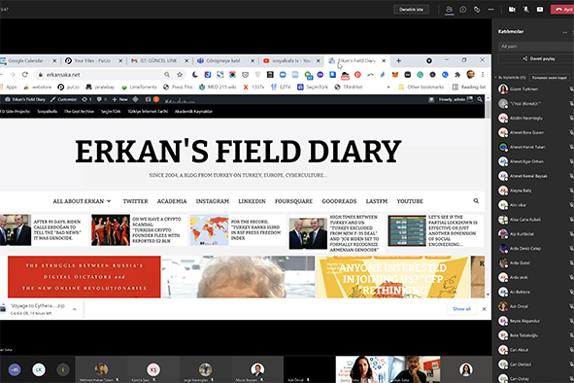Open the ERKAN'S FIELD DIARY site title
The image size is (574, 383).
[238, 152]
